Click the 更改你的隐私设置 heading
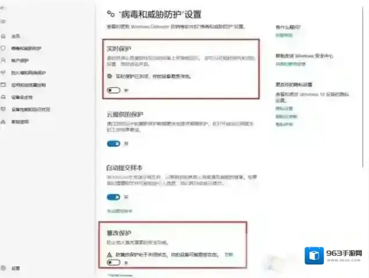This screenshot has width=369, height=278. pyautogui.click(x=294, y=85)
